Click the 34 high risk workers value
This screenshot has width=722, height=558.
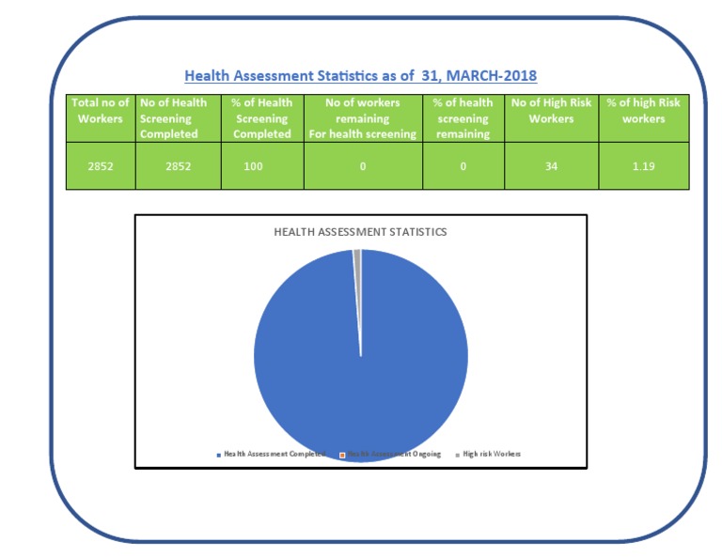pos(551,166)
